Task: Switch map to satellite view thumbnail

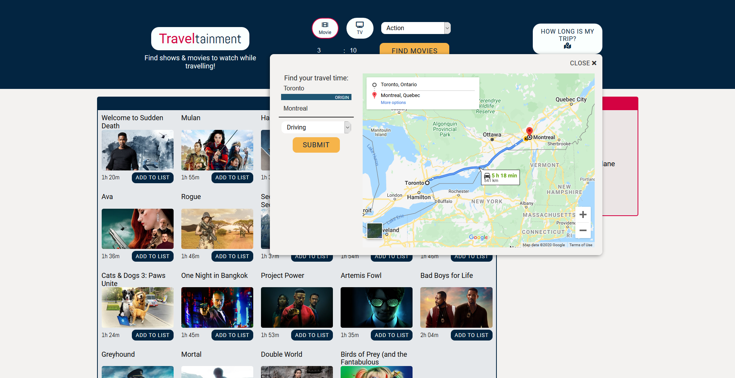Action: [374, 231]
